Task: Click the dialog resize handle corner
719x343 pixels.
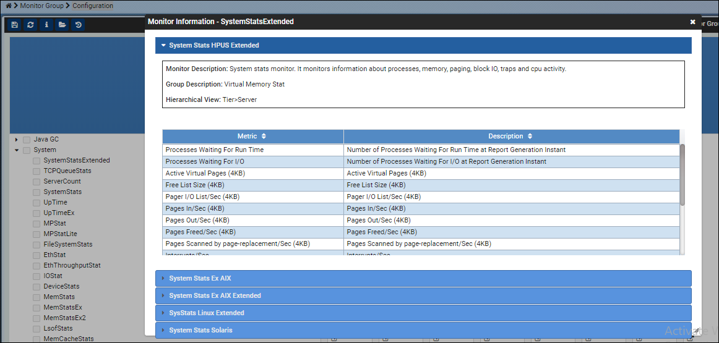Action: [x=695, y=330]
